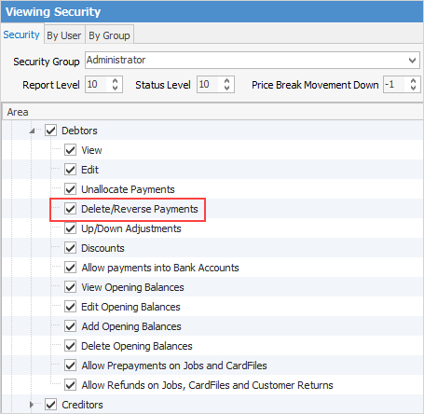Uncheck the Edit checkbox under Debtors
The image size is (424, 414).
tap(70, 170)
